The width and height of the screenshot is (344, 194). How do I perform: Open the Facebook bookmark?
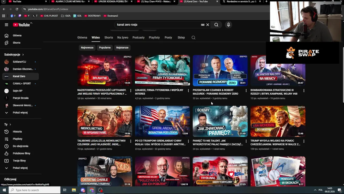(x=13, y=16)
